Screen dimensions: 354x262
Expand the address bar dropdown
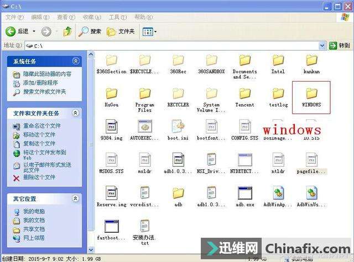(x=322, y=46)
